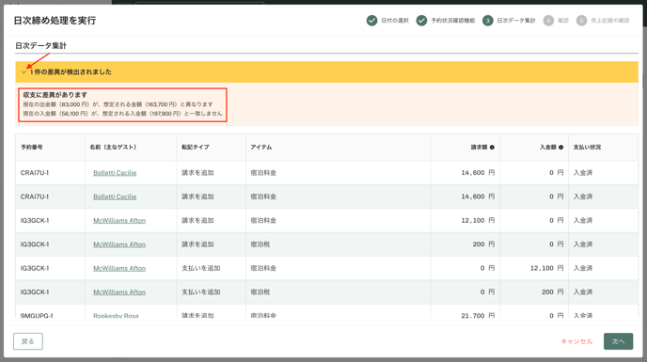
Task: Go back with the 戻る button
Action: (x=28, y=341)
